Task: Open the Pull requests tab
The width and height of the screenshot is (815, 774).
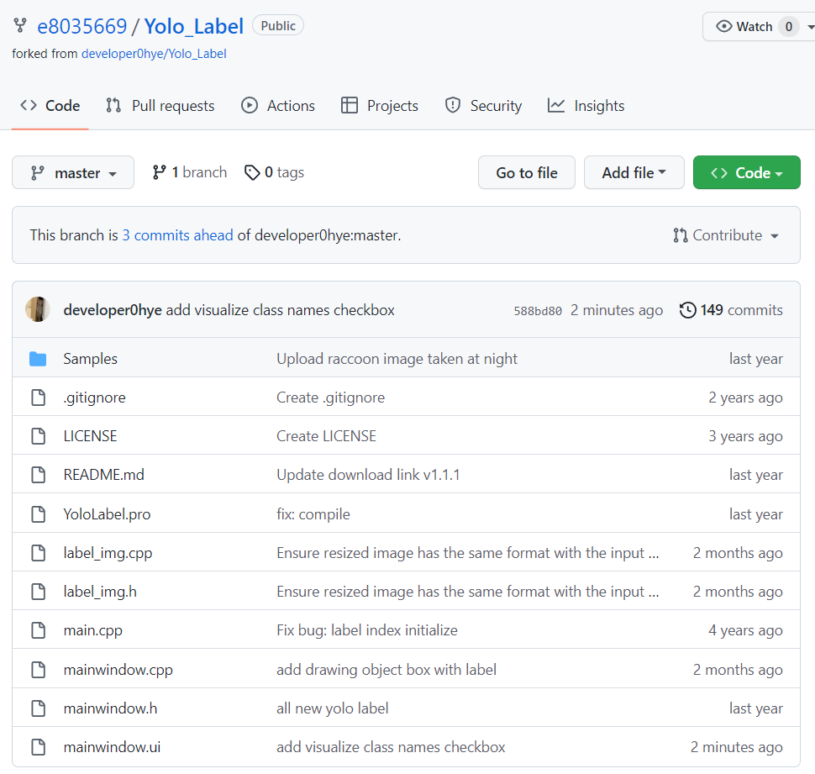Action: pyautogui.click(x=160, y=106)
